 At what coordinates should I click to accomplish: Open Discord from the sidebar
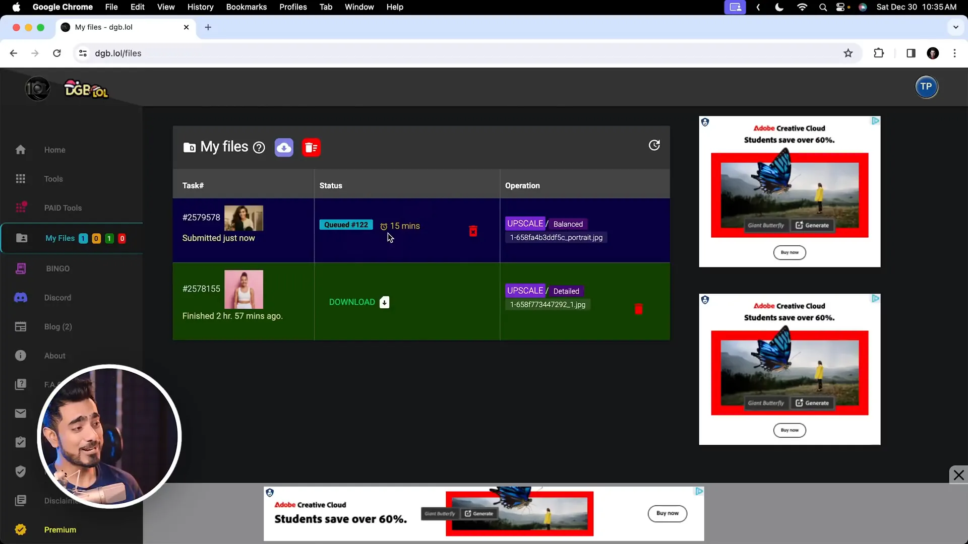point(57,298)
